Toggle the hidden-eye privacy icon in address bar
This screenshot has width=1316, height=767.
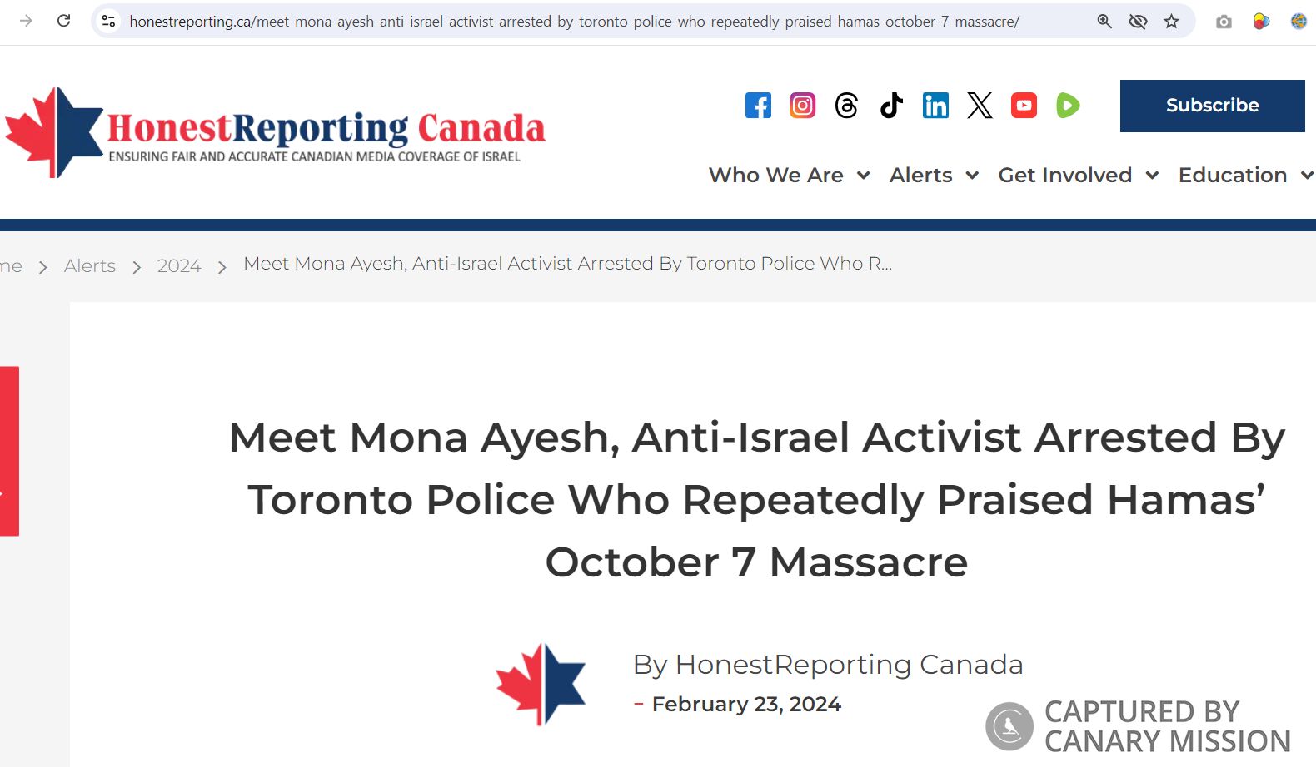(1138, 22)
